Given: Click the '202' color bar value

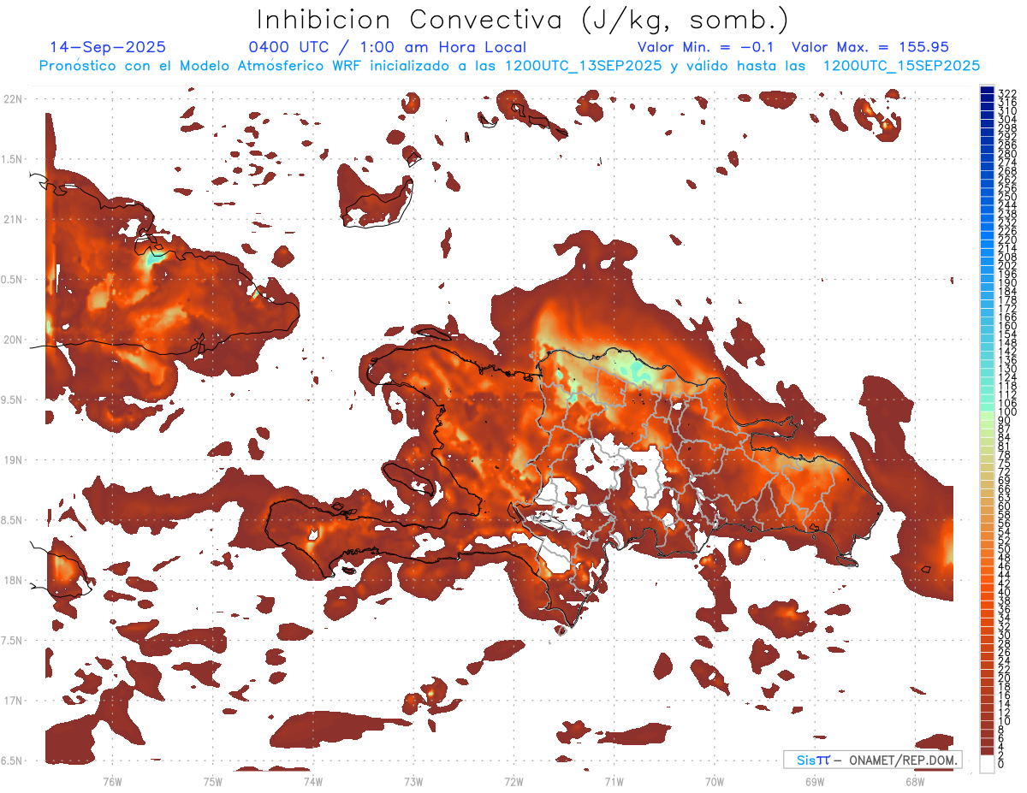Looking at the screenshot, I should (1007, 265).
